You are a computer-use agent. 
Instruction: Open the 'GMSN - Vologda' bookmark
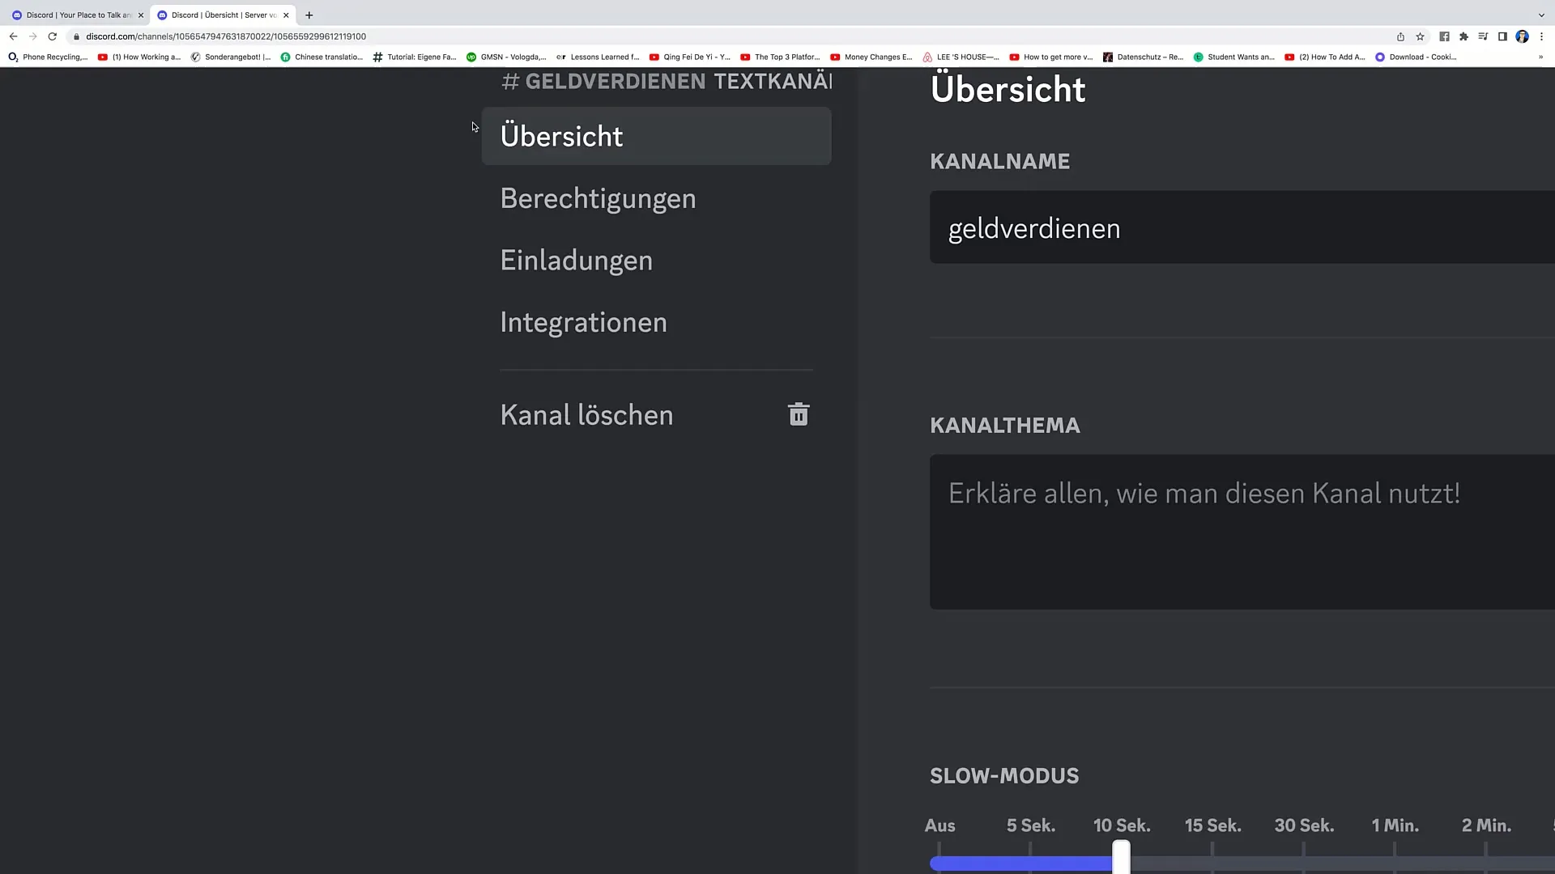click(506, 57)
